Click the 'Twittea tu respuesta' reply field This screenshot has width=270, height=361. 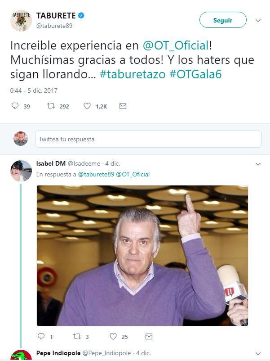148,139
